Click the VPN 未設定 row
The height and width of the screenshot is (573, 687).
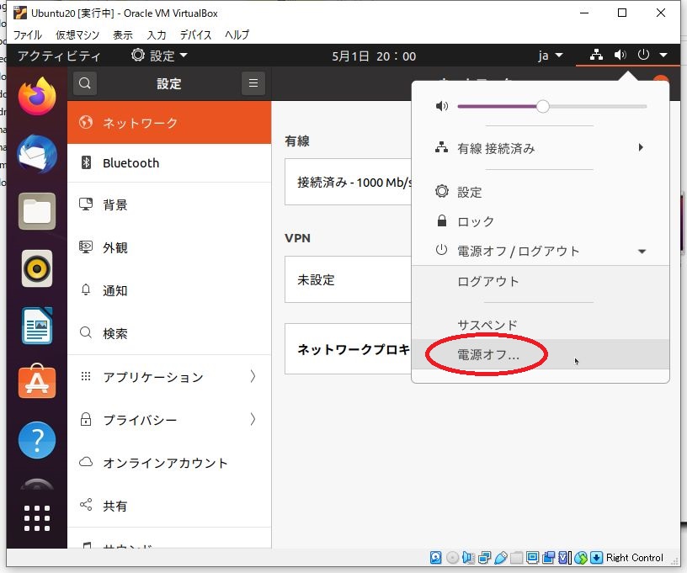click(349, 279)
